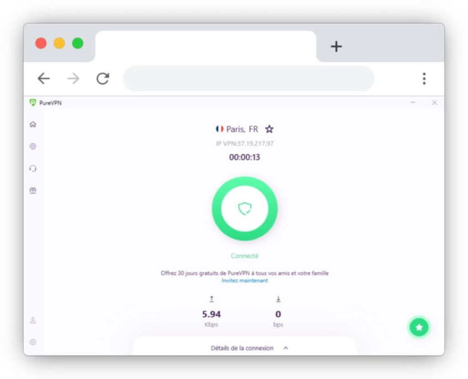Screen dimensions: 468x379
Task: Close the PureVPN window with X
Action: coord(434,103)
